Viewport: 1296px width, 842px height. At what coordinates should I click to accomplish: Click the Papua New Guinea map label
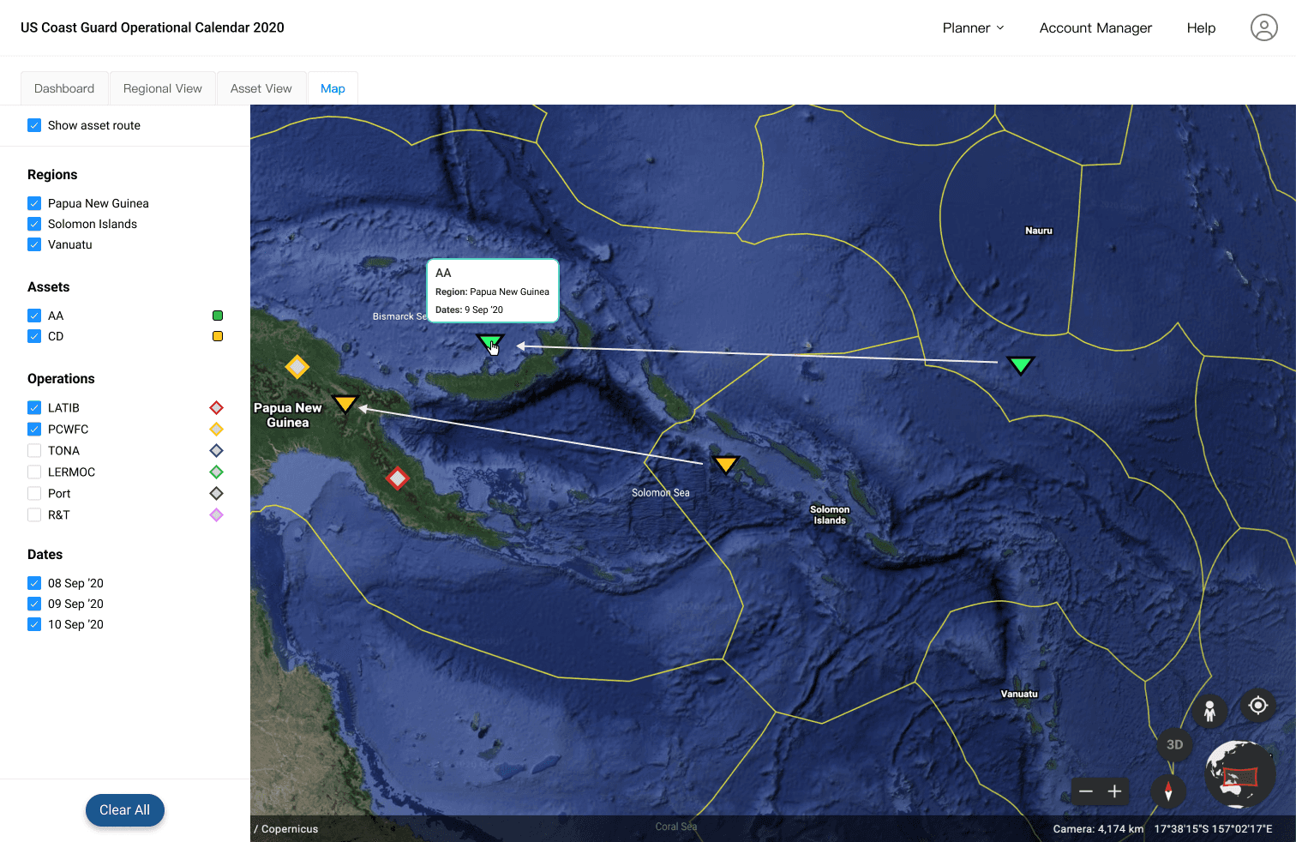pos(288,415)
